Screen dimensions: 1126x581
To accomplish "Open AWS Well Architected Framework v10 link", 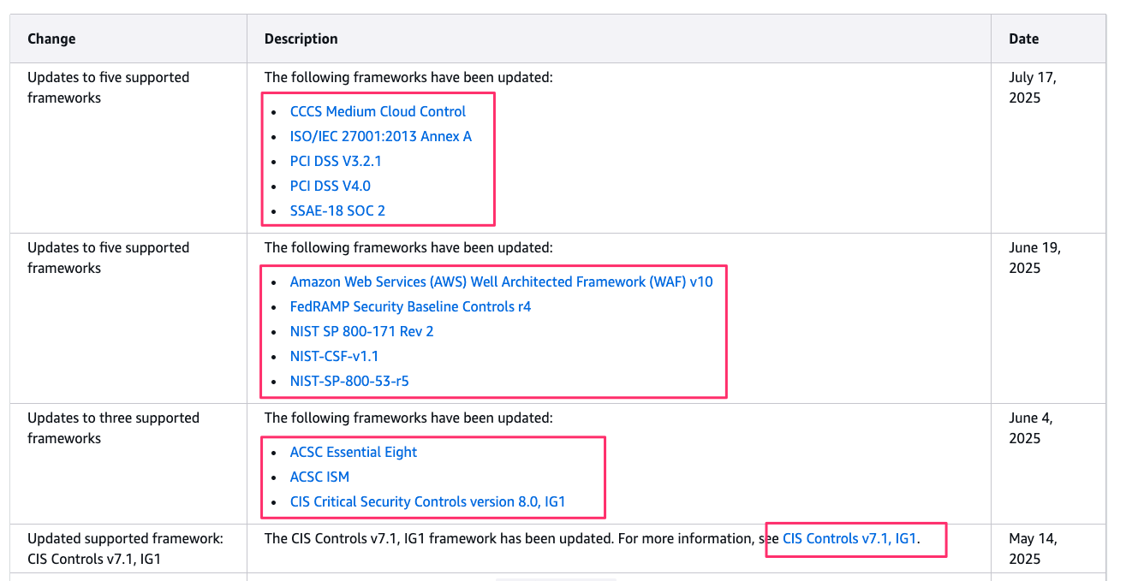I will [x=501, y=282].
